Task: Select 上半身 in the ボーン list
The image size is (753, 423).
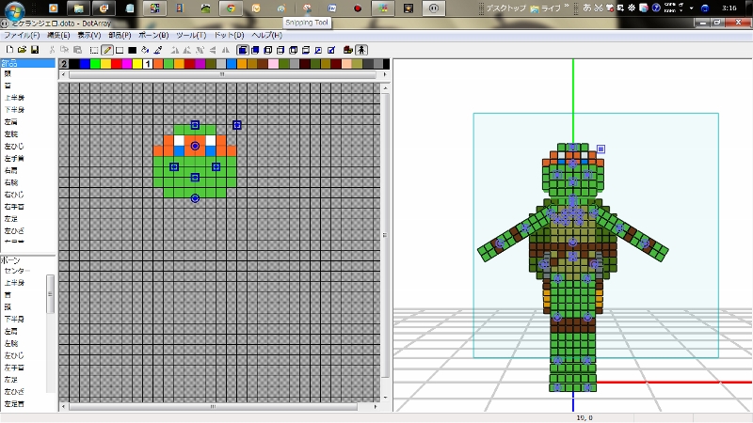Action: tap(14, 283)
